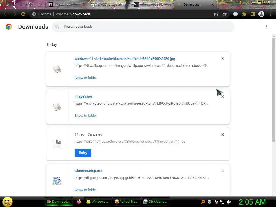Open Chrome's three-dot main menu
The height and width of the screenshot is (207, 276).
pos(270,14)
